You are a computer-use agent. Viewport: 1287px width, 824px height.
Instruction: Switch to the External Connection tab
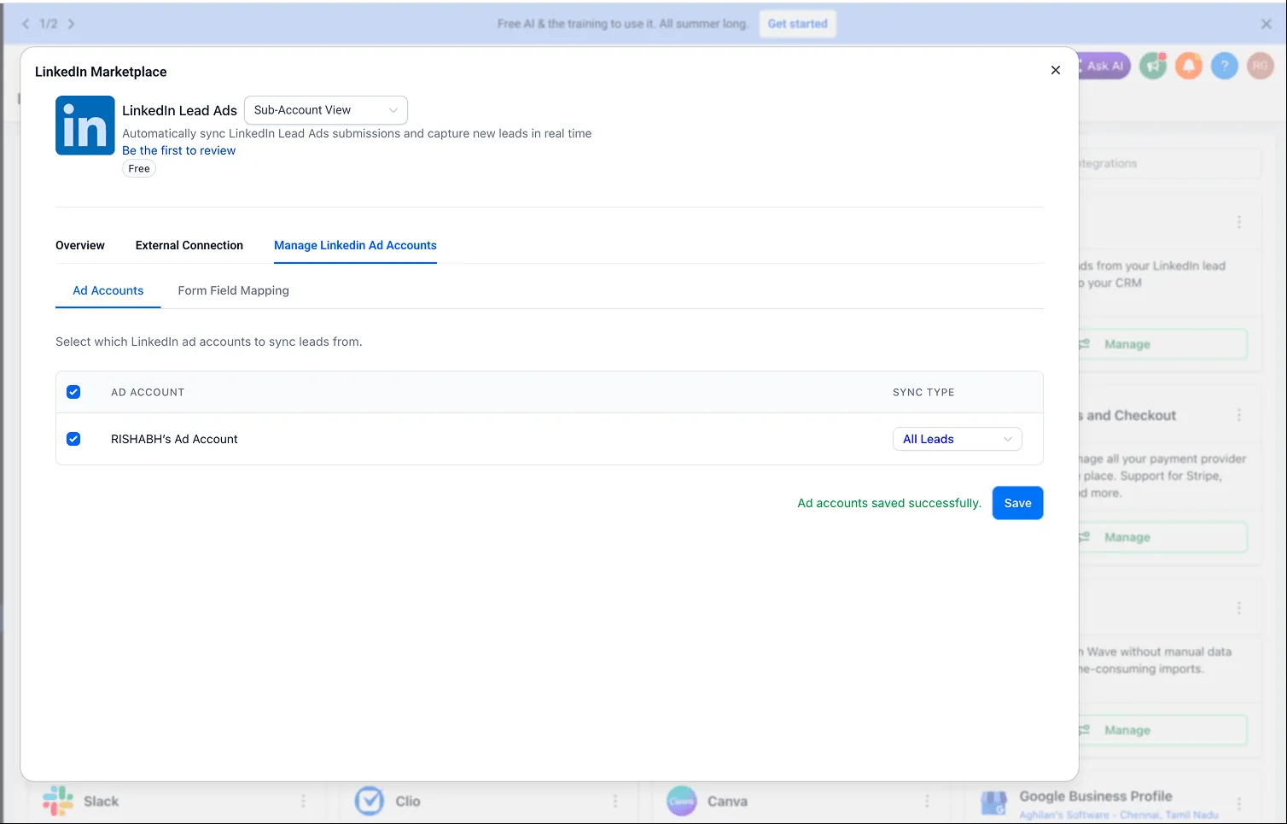pyautogui.click(x=189, y=245)
